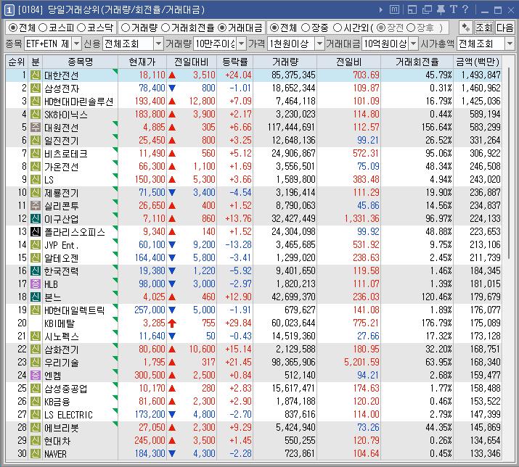Screen dimensions: 519x467
Task: Click the dark 신 badge on 이구산업 row
Action: coord(36,218)
